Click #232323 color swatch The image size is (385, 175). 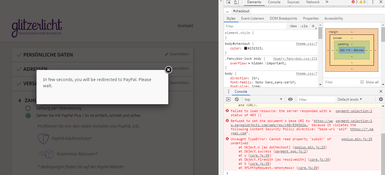coord(246,48)
